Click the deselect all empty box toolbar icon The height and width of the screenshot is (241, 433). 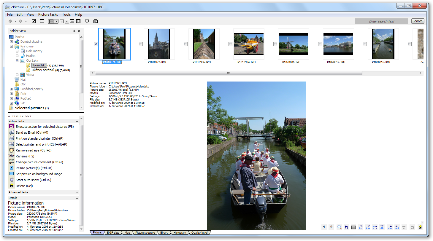[x=42, y=21]
